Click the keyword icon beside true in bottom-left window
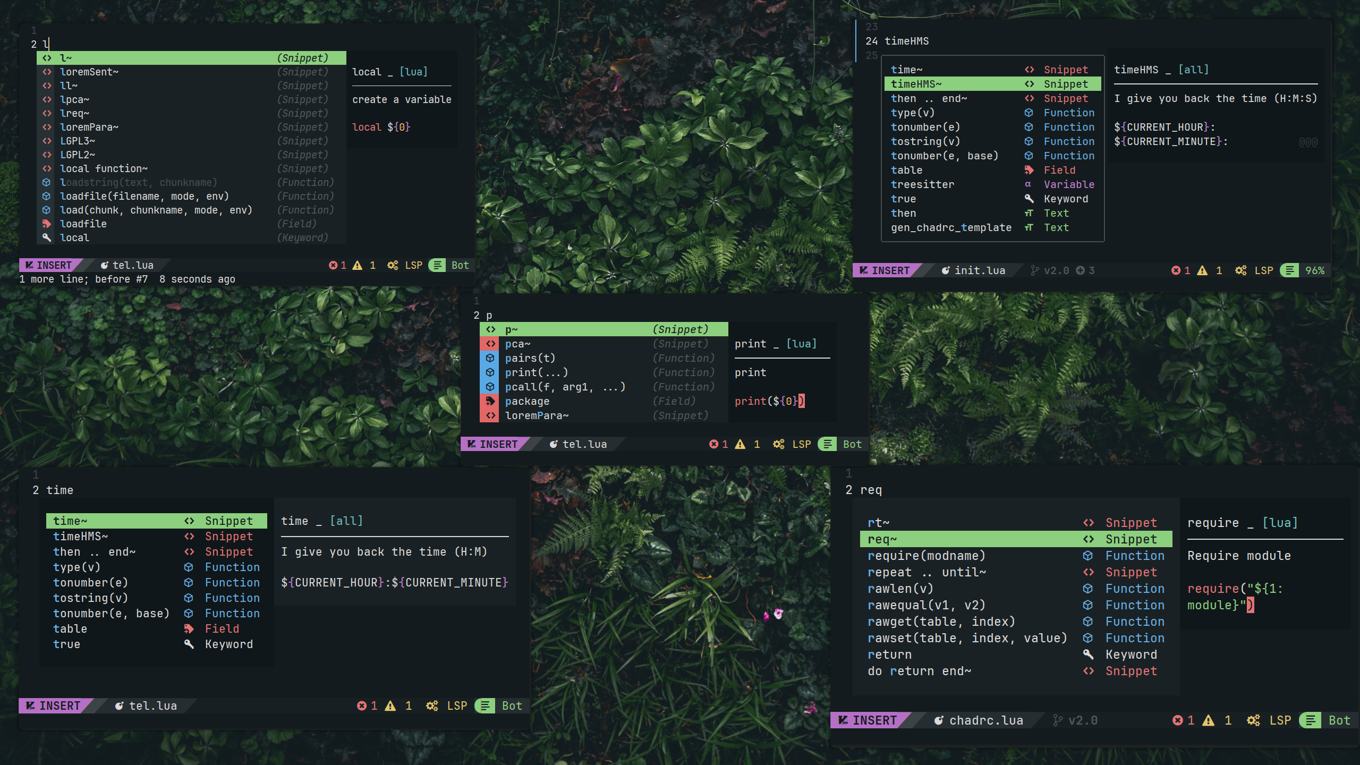1360x765 pixels. point(189,644)
